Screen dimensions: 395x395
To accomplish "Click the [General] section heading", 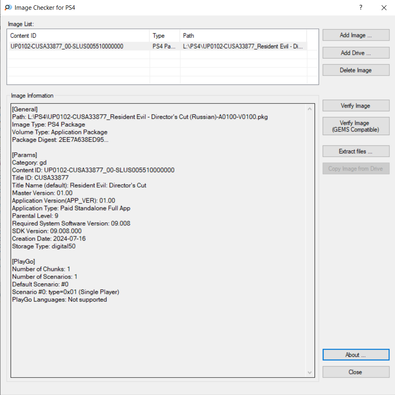I will pos(25,109).
